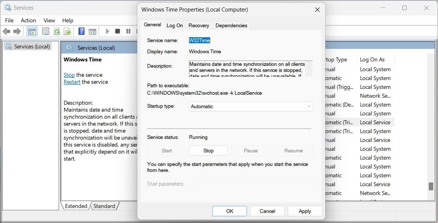This screenshot has width=438, height=223.
Task: Click the 'omatic (De...' startup type cell
Action: pyautogui.click(x=339, y=105)
